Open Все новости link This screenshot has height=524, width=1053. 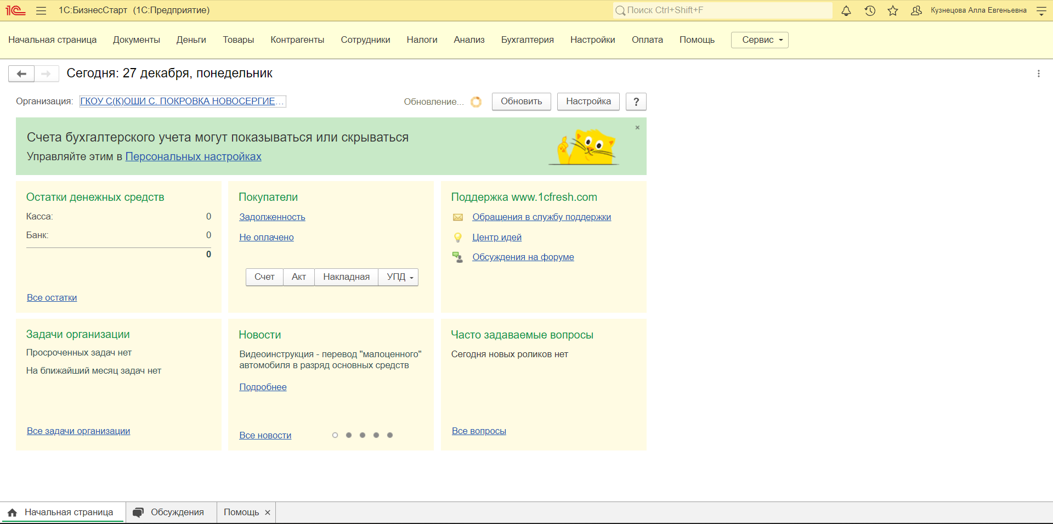pos(265,436)
